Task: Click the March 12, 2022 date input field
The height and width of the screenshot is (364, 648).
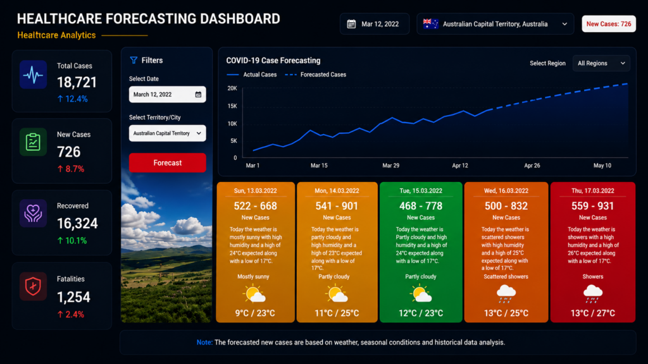Action: pos(167,95)
